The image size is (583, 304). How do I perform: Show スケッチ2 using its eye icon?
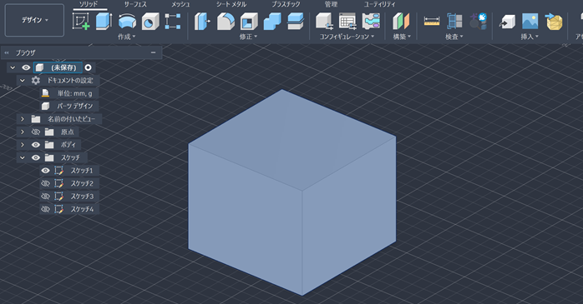(45, 183)
